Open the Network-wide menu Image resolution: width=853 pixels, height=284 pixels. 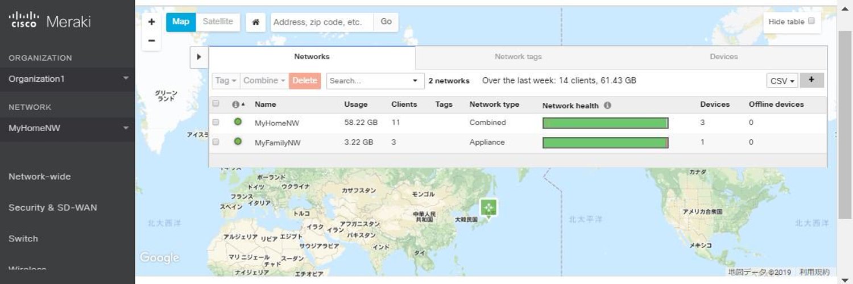coord(40,177)
